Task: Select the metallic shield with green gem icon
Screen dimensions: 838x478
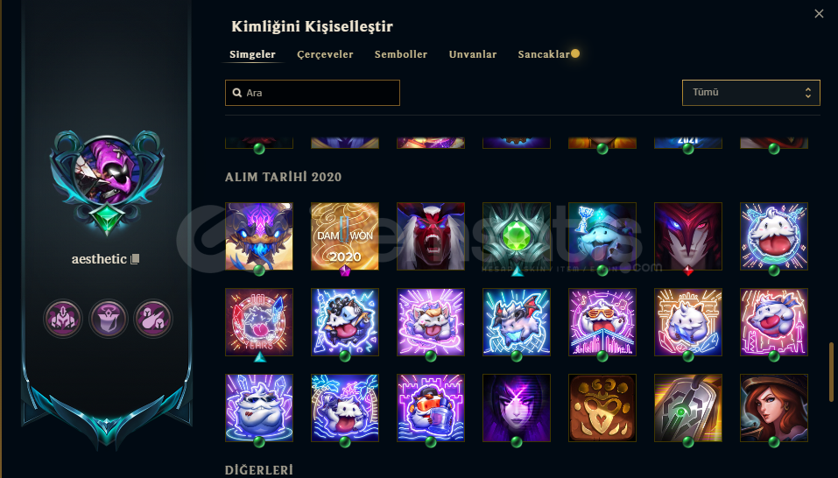Action: click(688, 408)
